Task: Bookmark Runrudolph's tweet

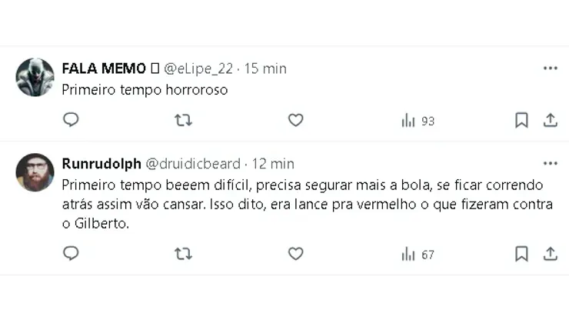Action: 521,253
